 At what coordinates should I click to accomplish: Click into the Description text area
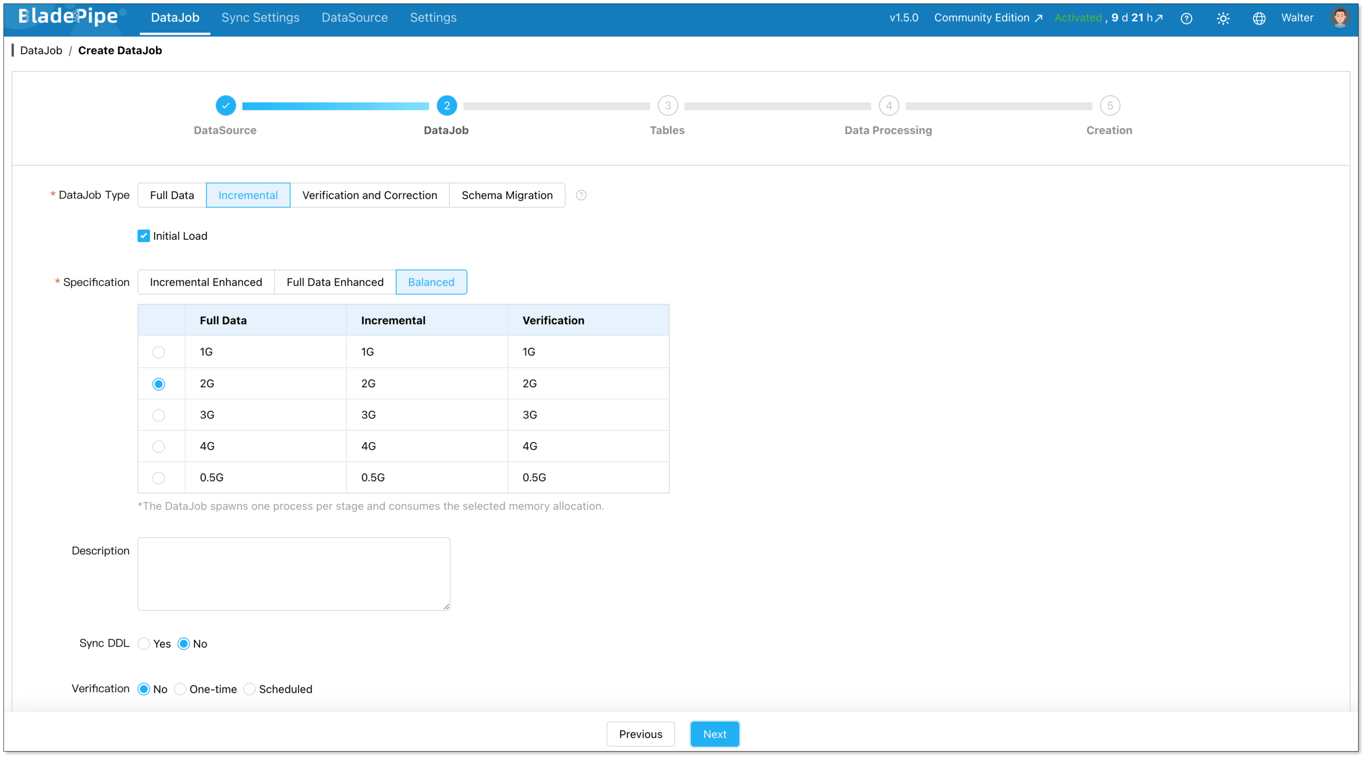(x=294, y=574)
